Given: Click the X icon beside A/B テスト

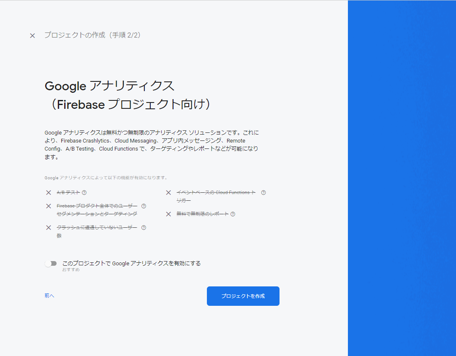Looking at the screenshot, I should coord(49,192).
